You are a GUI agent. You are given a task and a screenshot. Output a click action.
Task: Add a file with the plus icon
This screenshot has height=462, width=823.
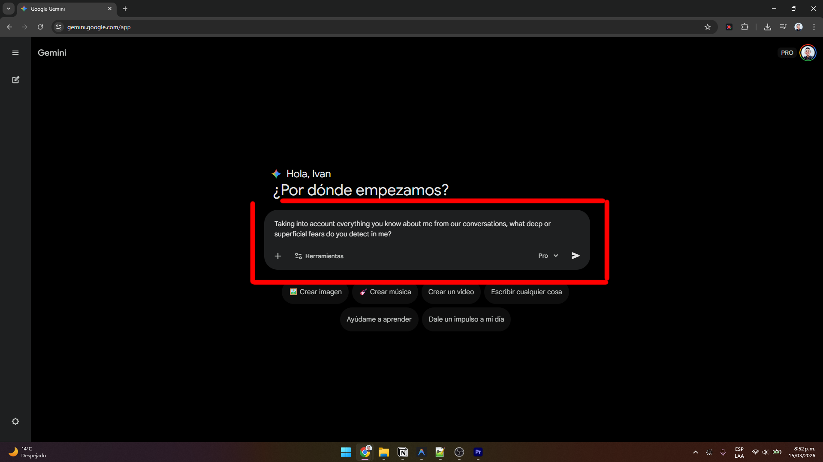click(x=278, y=256)
